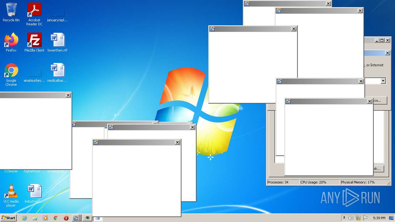Image resolution: width=395 pixels, height=222 pixels.
Task: Launch Windows Media Player from taskbar
Action: pos(45,218)
